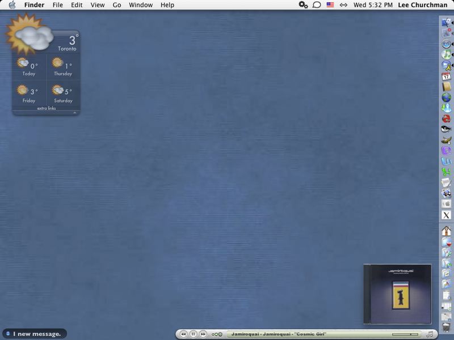
Task: Go back to the previous track
Action: [x=183, y=334]
